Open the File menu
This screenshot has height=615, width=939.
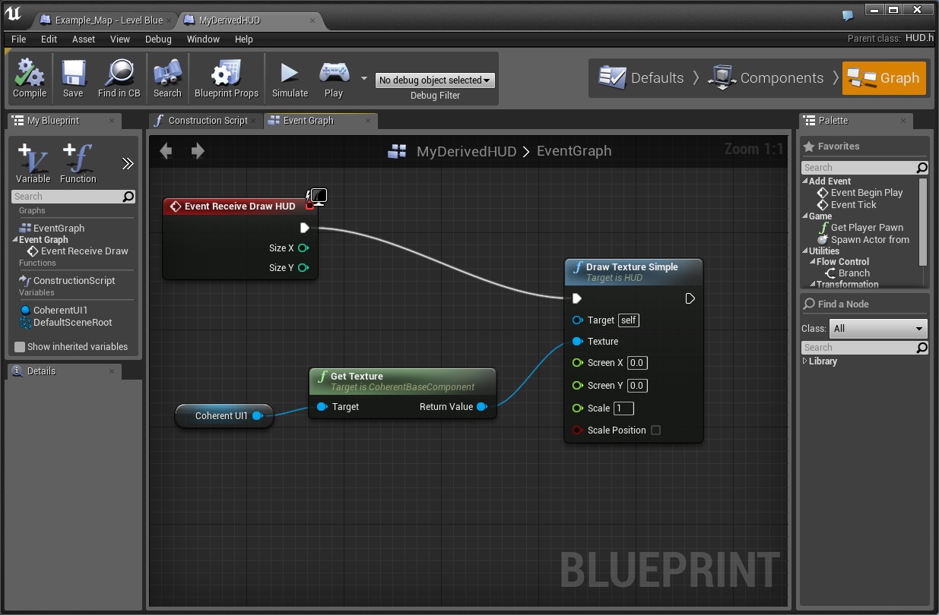pyautogui.click(x=19, y=39)
